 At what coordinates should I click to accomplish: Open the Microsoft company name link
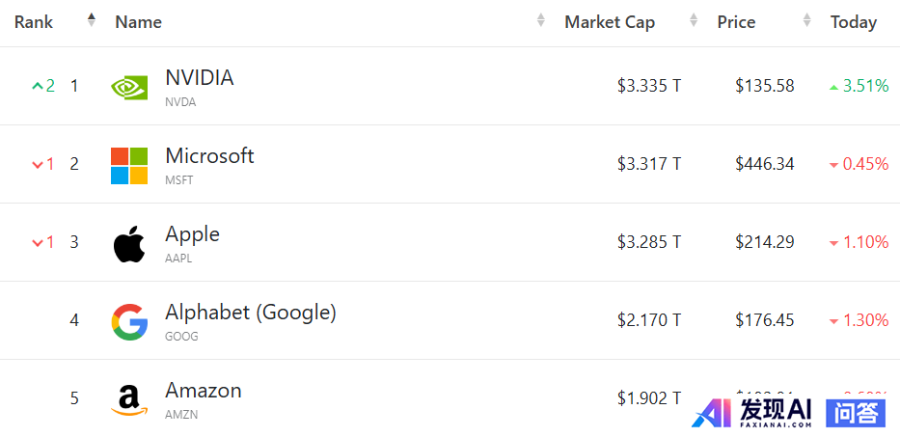(x=209, y=155)
